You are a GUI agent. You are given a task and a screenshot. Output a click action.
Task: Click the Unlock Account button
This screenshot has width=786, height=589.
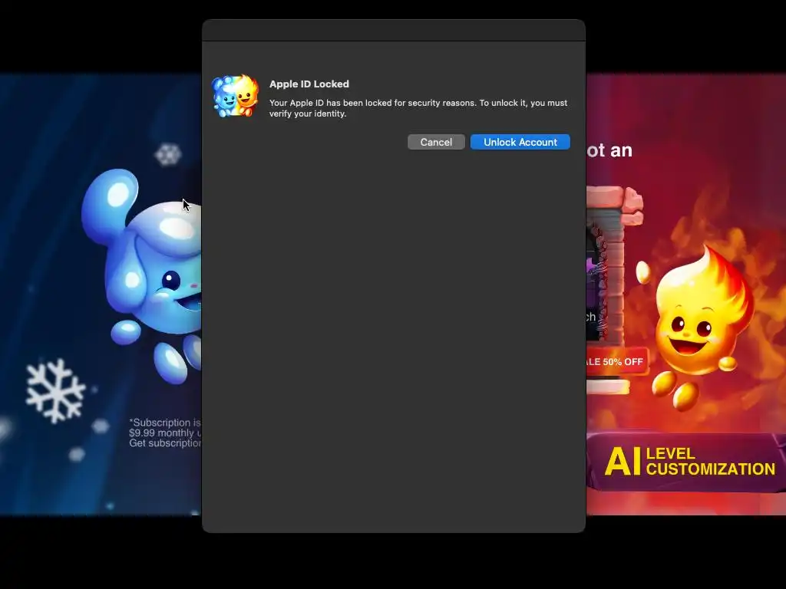[520, 142]
